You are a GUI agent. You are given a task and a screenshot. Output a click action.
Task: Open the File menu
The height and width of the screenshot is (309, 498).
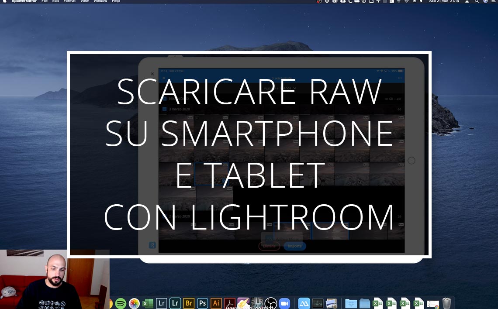45,1
